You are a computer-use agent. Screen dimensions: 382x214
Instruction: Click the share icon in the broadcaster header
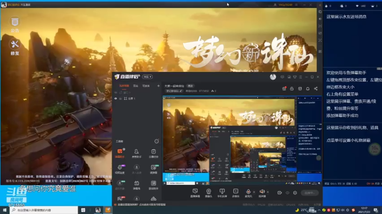coord(316,88)
